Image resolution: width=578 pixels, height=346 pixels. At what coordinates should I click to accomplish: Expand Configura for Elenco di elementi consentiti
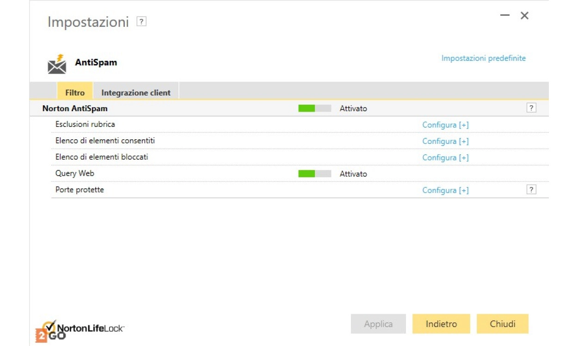click(445, 141)
